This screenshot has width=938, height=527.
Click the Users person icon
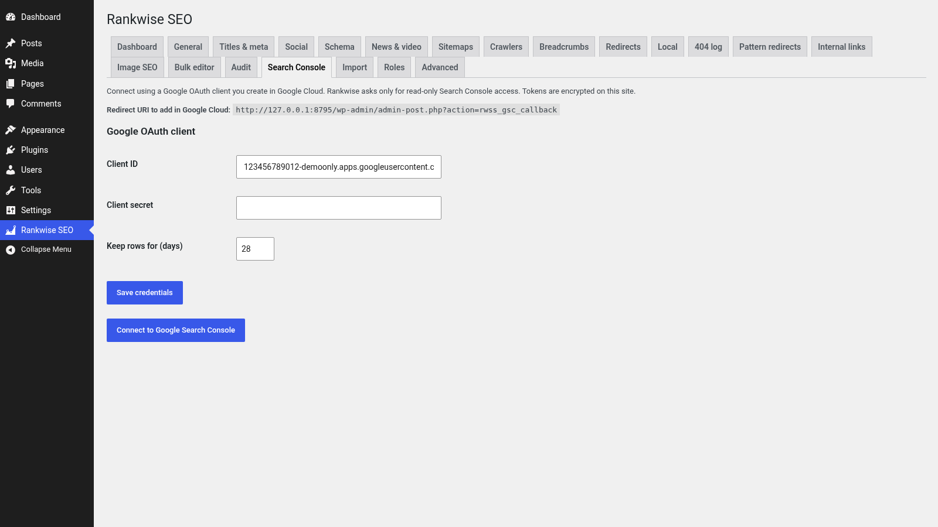tap(11, 170)
